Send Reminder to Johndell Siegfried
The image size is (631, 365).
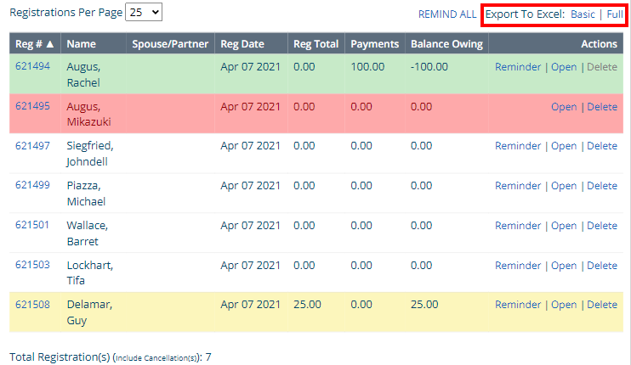tap(518, 146)
